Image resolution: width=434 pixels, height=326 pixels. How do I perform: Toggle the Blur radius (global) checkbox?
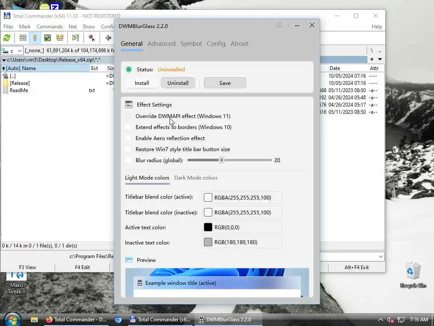[x=128, y=160]
